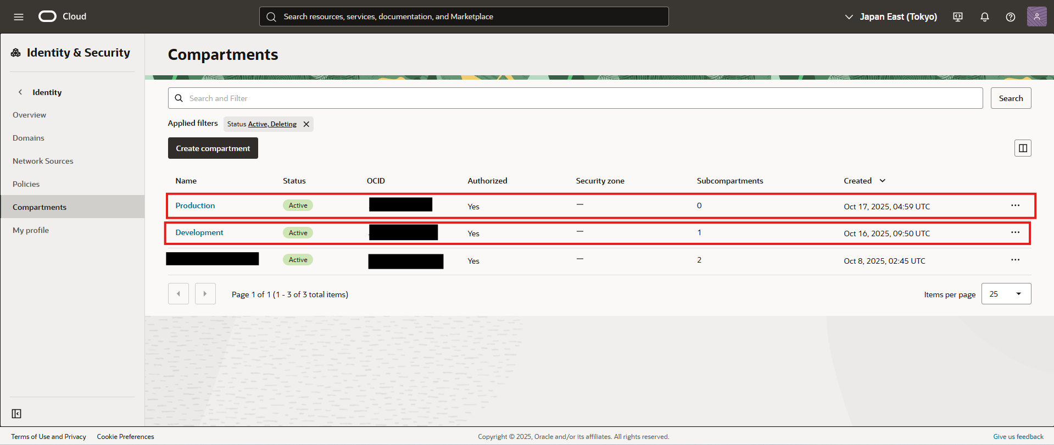Remove the Status Active, Deleting filter
The image size is (1054, 445).
[306, 124]
